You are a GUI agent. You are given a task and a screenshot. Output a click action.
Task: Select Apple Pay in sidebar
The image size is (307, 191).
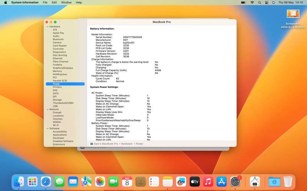coord(58,33)
